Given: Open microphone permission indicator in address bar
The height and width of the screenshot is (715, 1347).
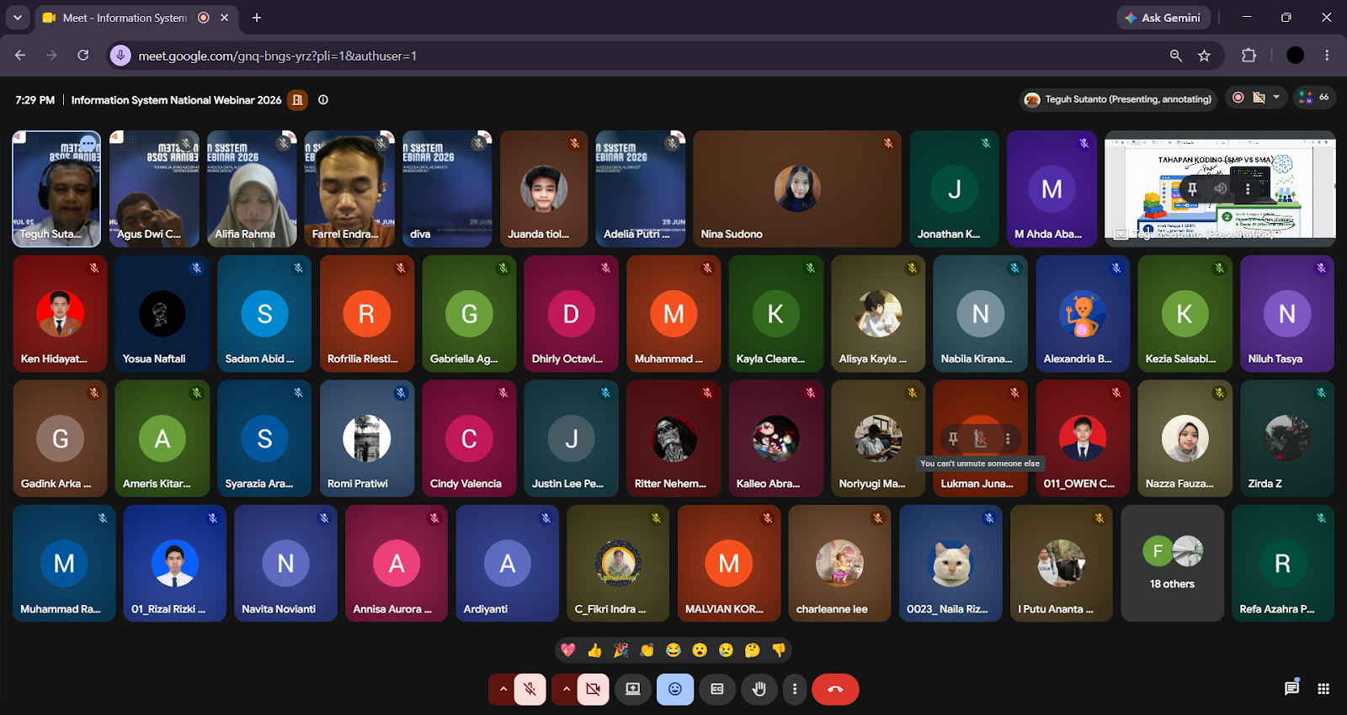Looking at the screenshot, I should (x=121, y=56).
